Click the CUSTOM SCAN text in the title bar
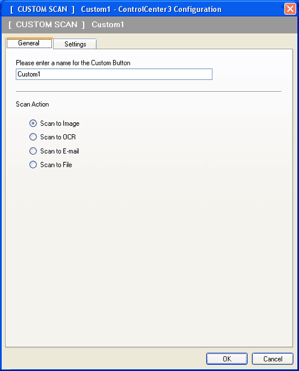 coord(42,10)
